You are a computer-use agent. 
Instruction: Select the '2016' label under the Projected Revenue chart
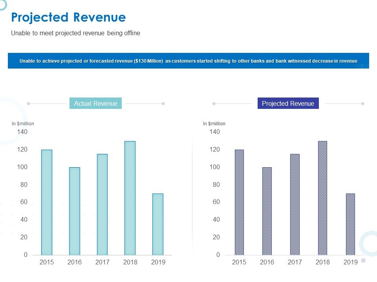267,262
